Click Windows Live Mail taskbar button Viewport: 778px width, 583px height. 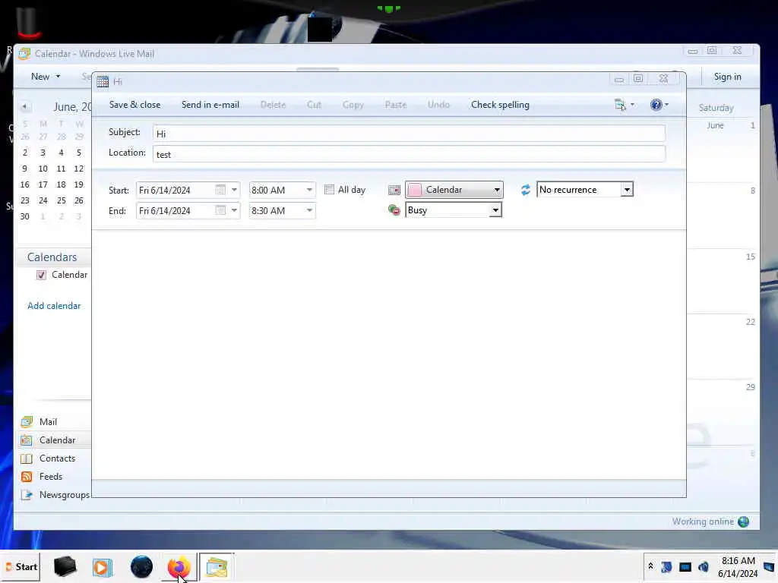[x=217, y=567]
